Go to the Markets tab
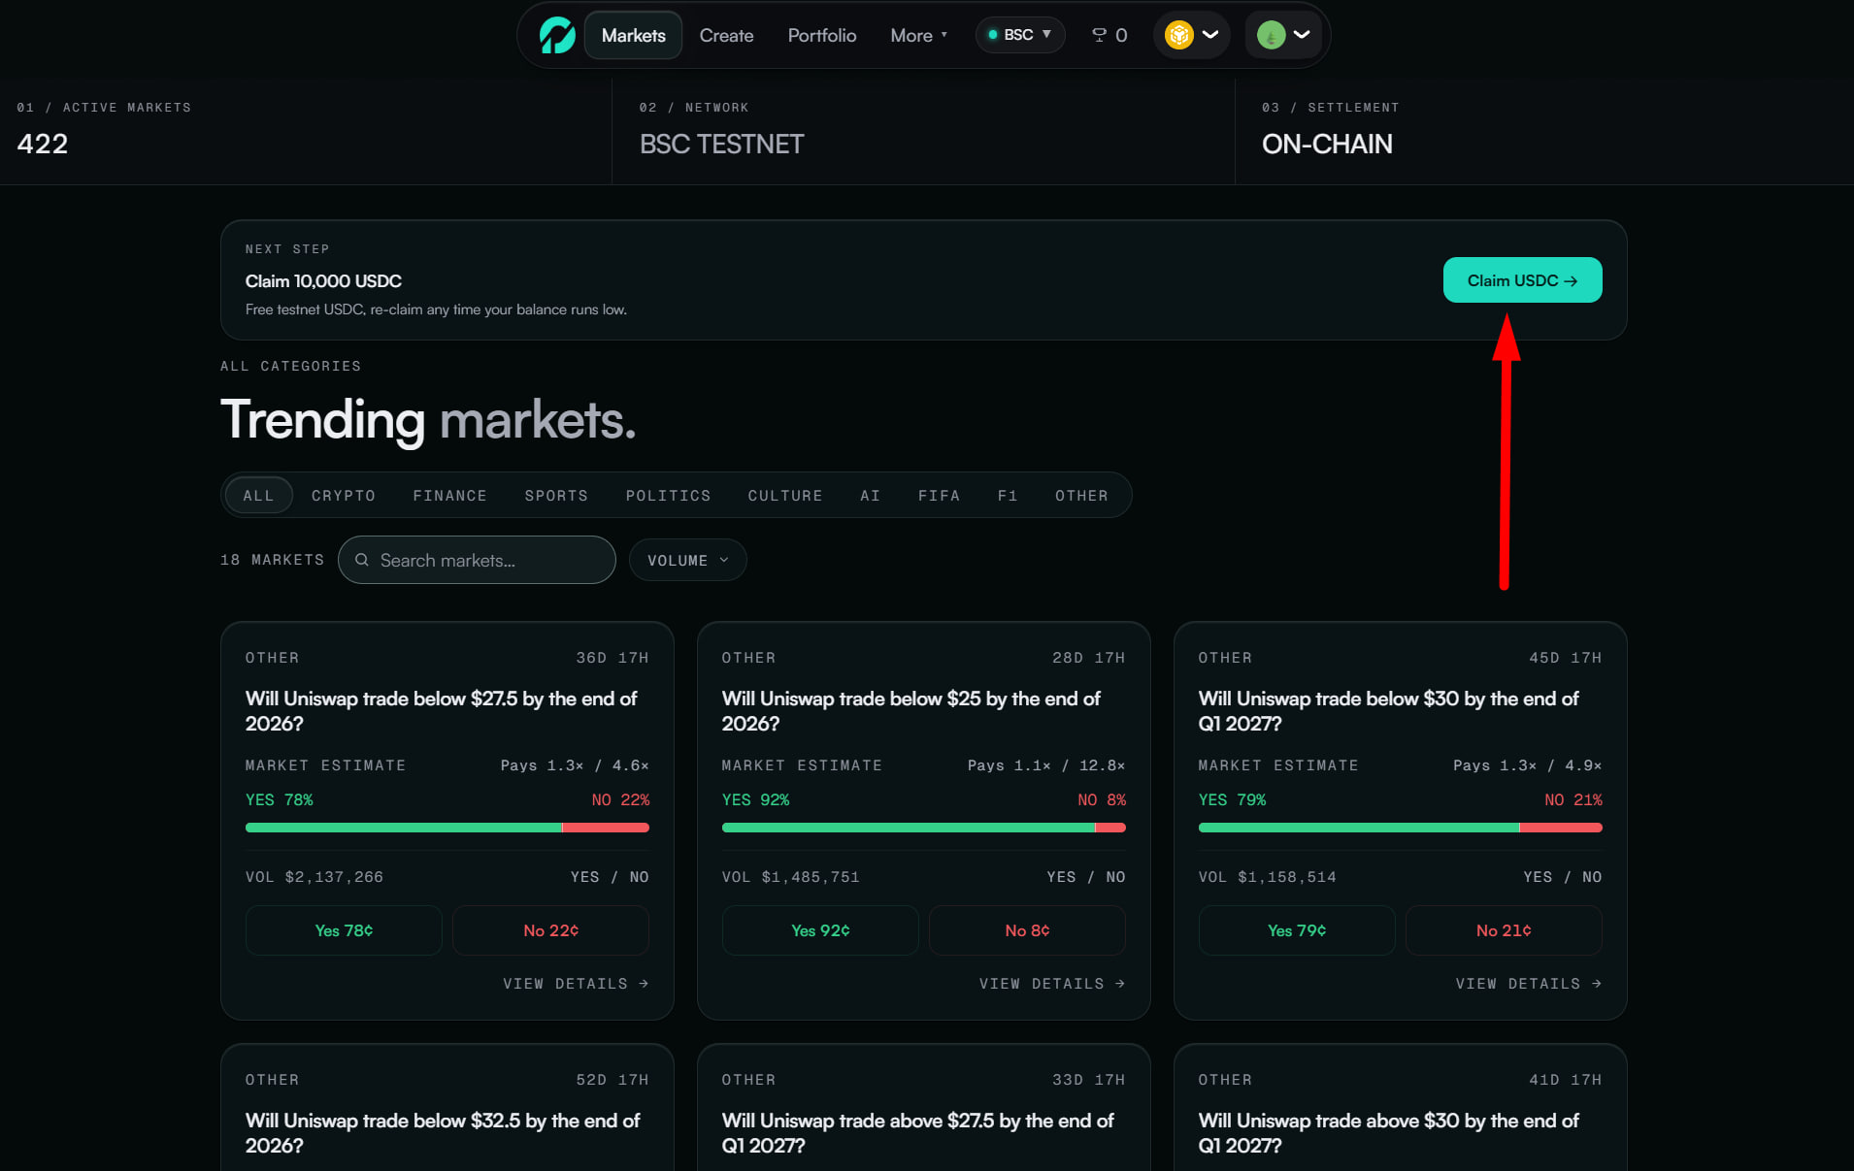 click(x=633, y=35)
